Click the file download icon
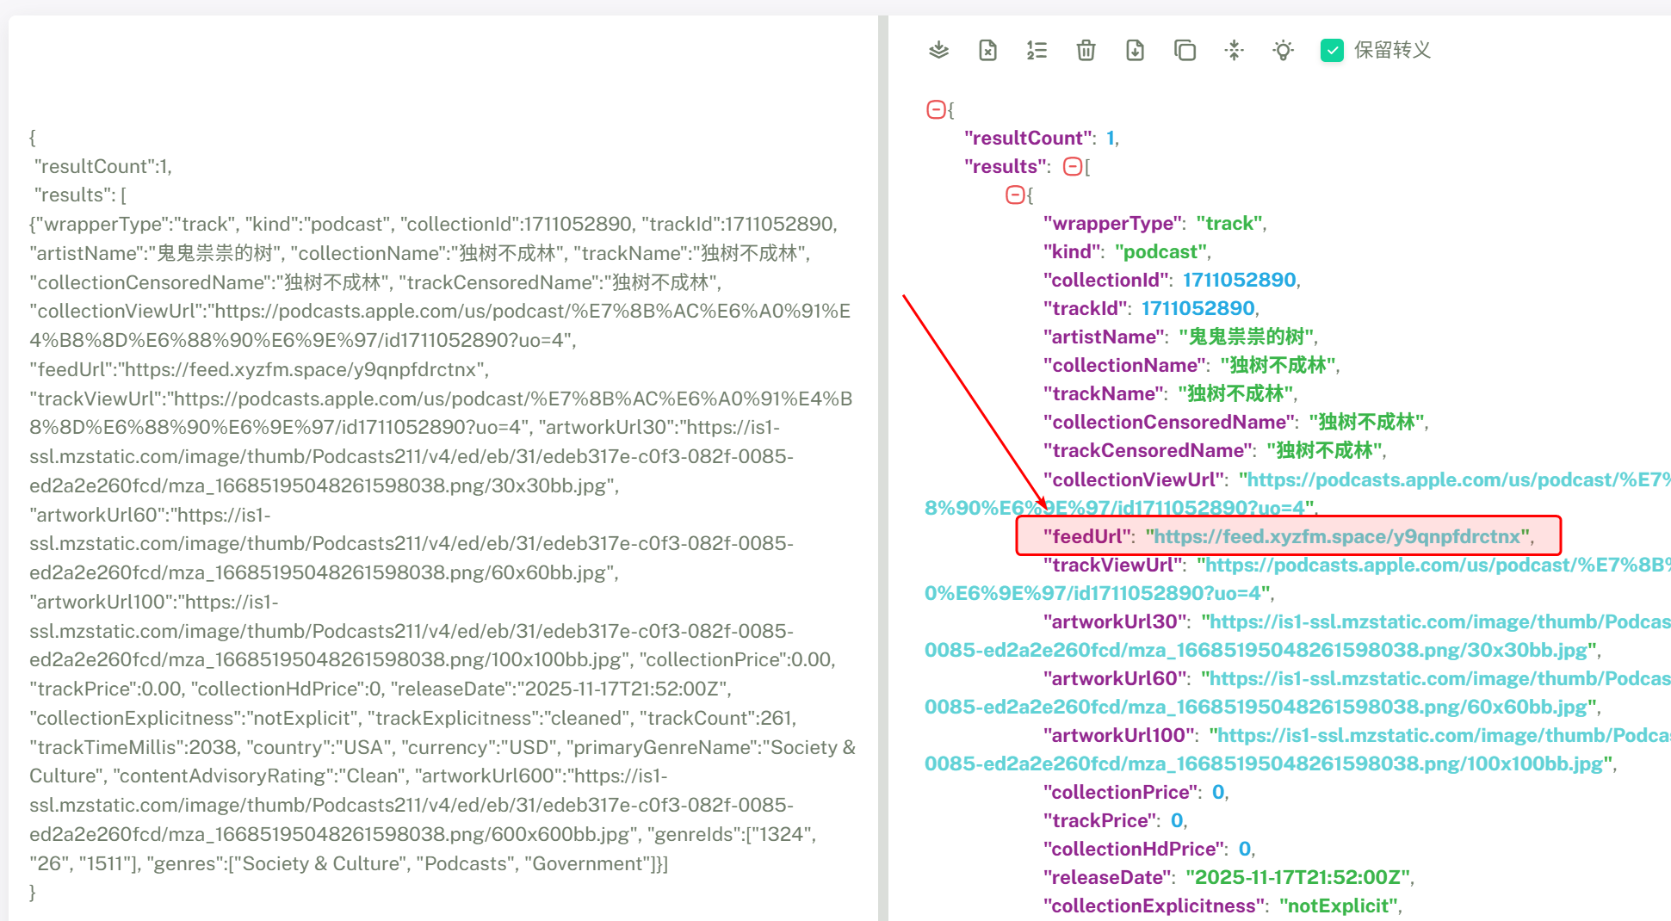The width and height of the screenshot is (1671, 921). pyautogui.click(x=1135, y=50)
